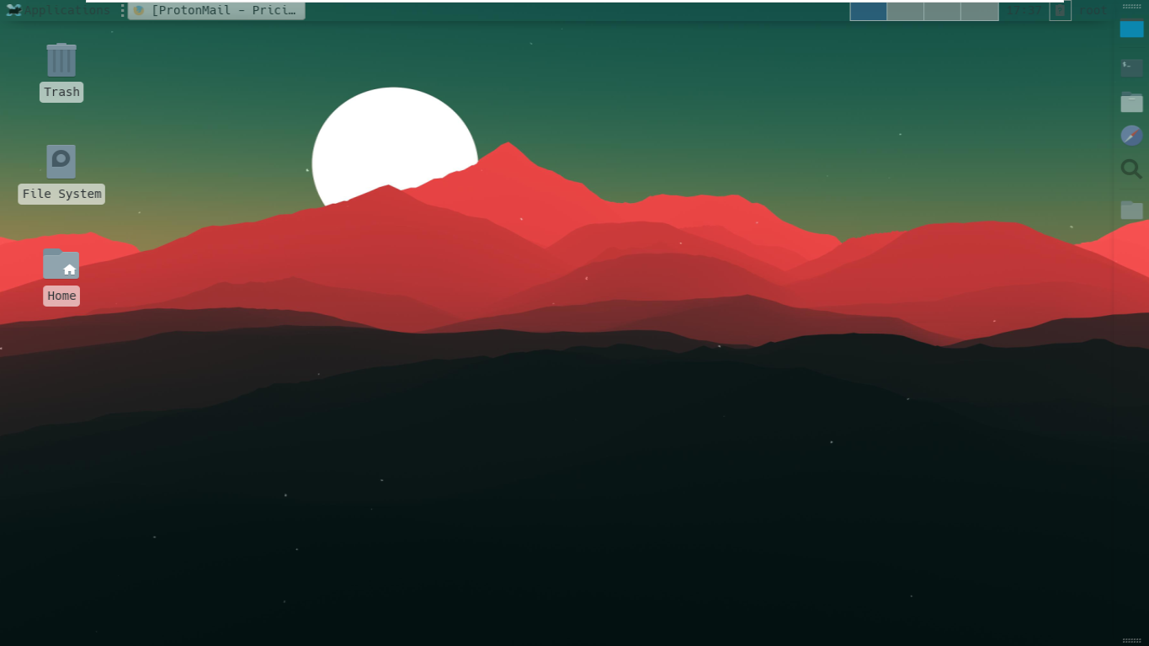1149x646 pixels.
Task: Switch to the second workspace
Action: pyautogui.click(x=905, y=10)
